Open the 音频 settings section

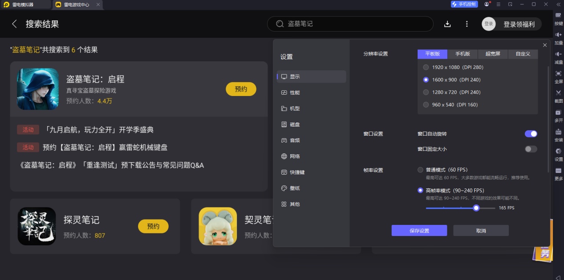311,140
